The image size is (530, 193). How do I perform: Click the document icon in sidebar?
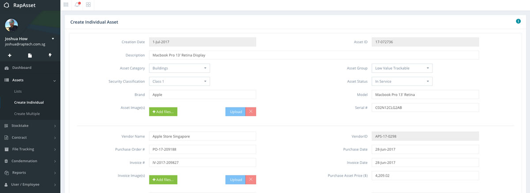point(30,56)
